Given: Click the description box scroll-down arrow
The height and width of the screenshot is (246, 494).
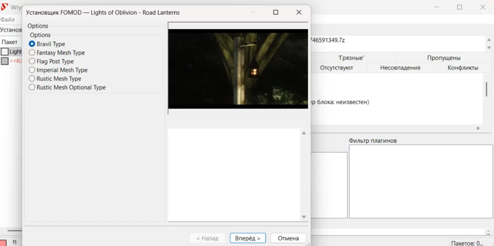Looking at the screenshot, I should coord(304,217).
